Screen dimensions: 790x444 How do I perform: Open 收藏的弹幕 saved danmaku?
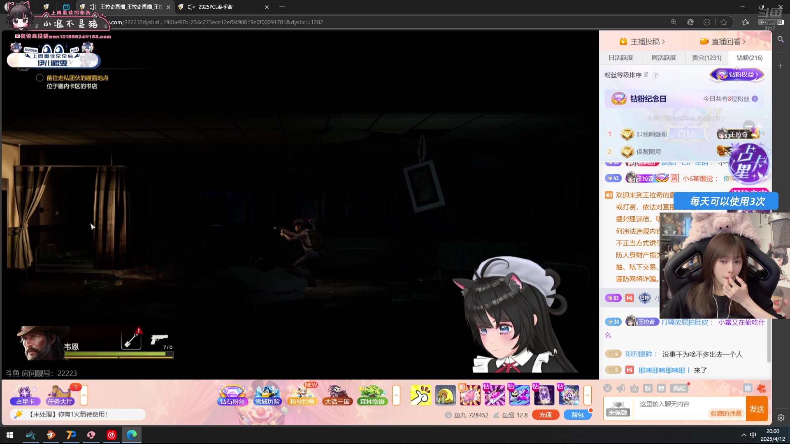pyautogui.click(x=726, y=414)
